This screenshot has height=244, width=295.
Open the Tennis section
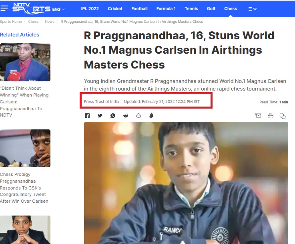pyautogui.click(x=191, y=9)
